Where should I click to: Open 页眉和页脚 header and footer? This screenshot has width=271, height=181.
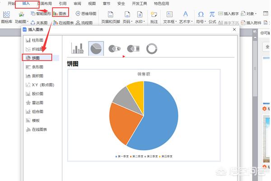[111, 17]
